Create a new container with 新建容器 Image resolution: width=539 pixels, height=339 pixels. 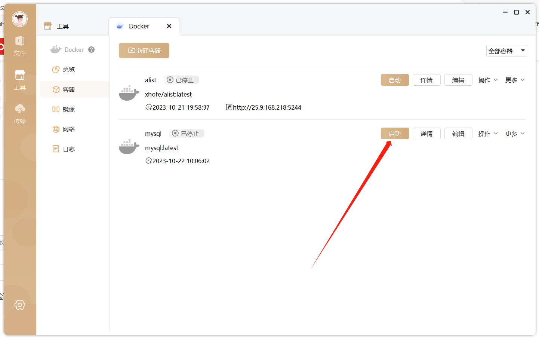tap(144, 51)
